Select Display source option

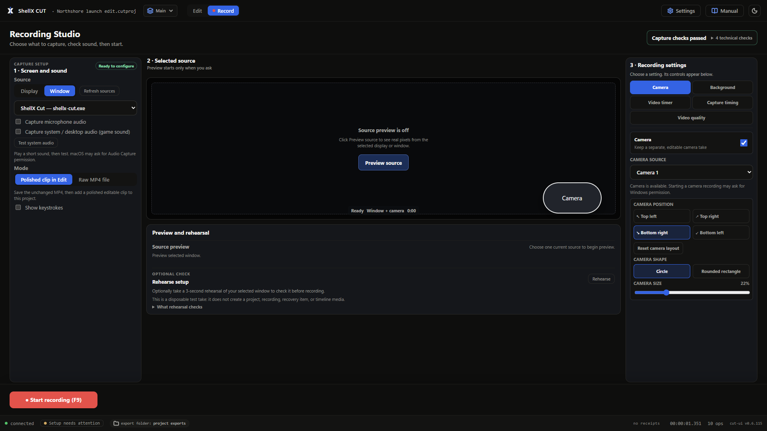(x=29, y=91)
